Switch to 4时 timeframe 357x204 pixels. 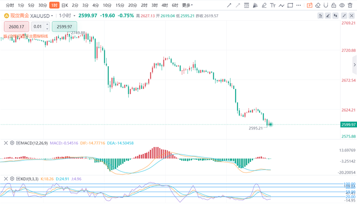coord(164,5)
